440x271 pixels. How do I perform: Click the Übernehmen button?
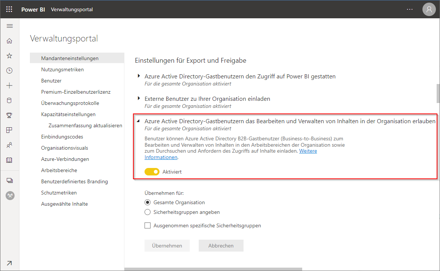pyautogui.click(x=167, y=246)
